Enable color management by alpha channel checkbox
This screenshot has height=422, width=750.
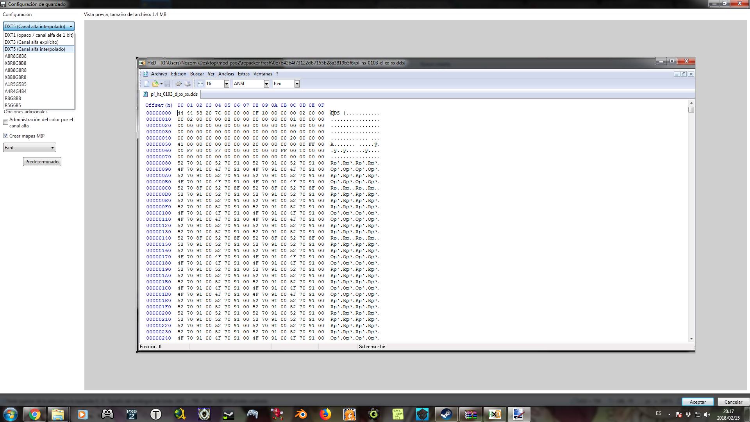[6, 122]
